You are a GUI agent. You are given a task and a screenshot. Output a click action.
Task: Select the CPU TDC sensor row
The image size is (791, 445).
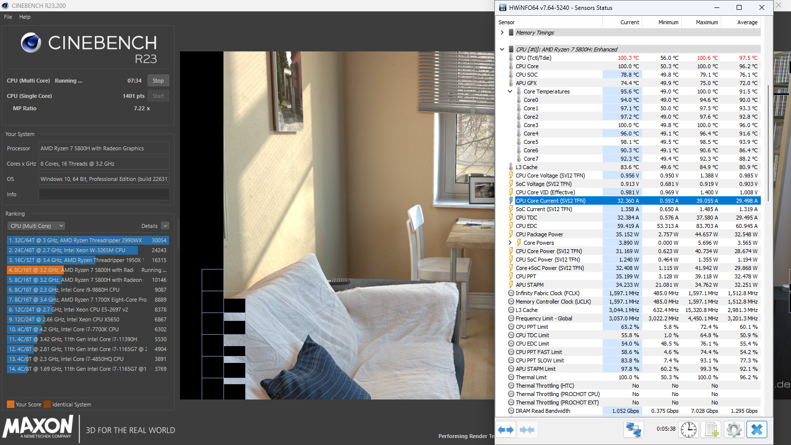pos(634,218)
